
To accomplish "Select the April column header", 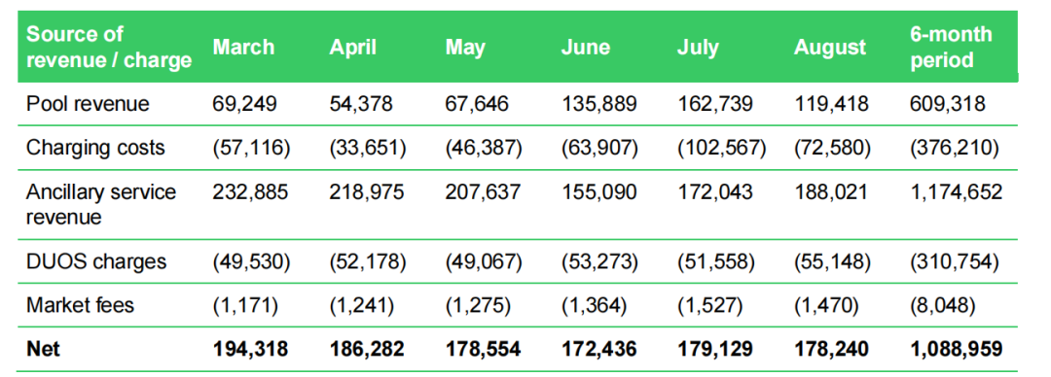I will coord(352,48).
